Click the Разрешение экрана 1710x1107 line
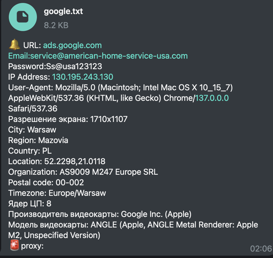The height and width of the screenshot is (258, 273). pyautogui.click(x=68, y=119)
